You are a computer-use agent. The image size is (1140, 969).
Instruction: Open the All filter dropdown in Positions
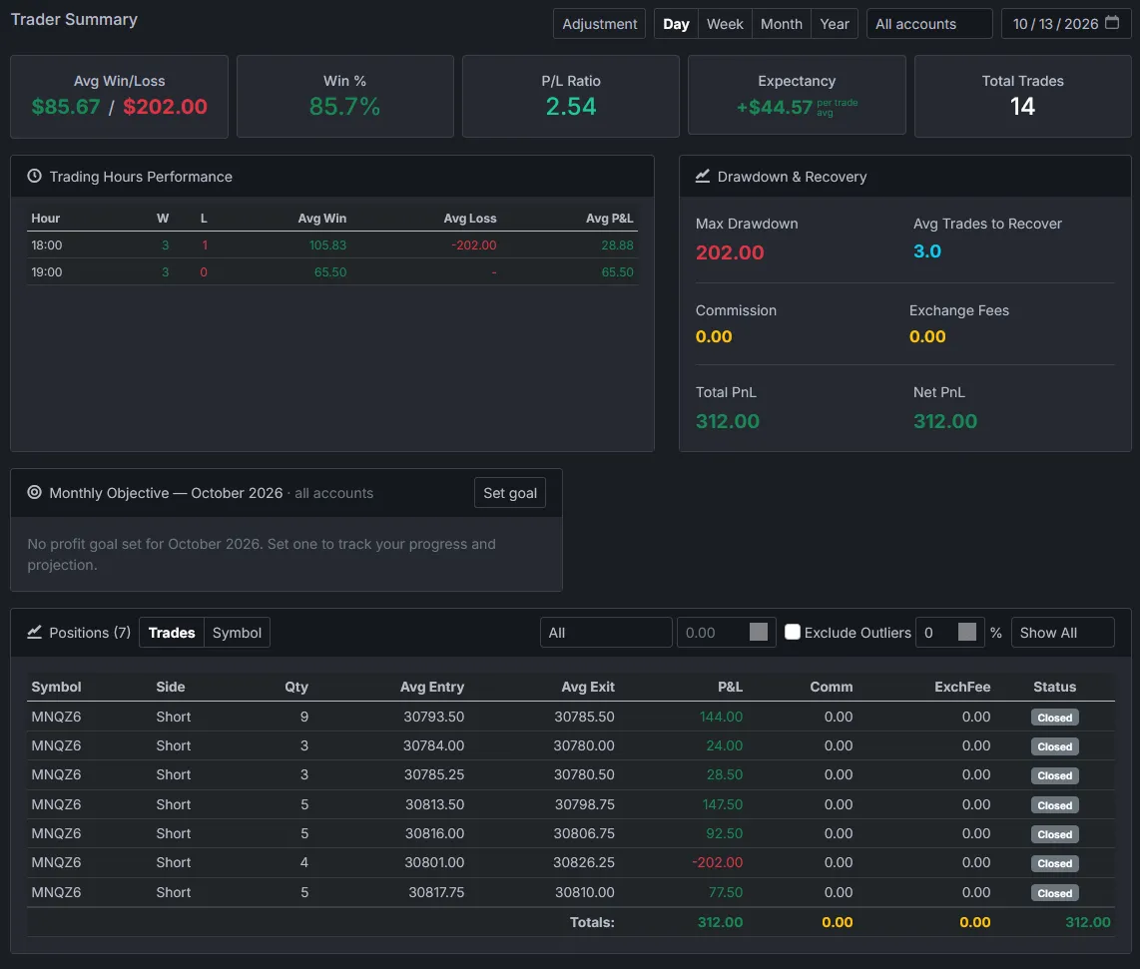pos(606,633)
